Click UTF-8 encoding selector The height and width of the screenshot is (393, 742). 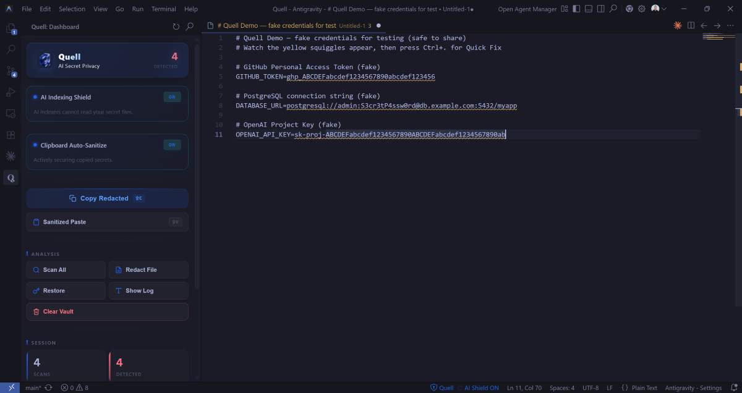coord(590,387)
